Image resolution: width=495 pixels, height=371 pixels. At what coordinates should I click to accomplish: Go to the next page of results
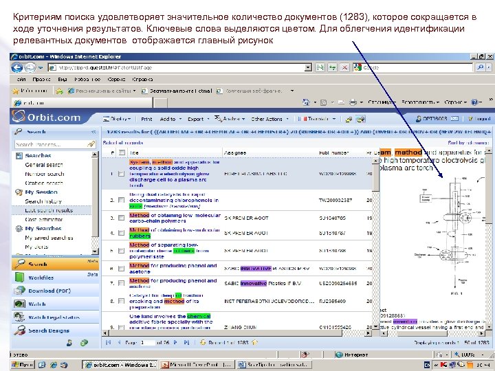click(175, 342)
